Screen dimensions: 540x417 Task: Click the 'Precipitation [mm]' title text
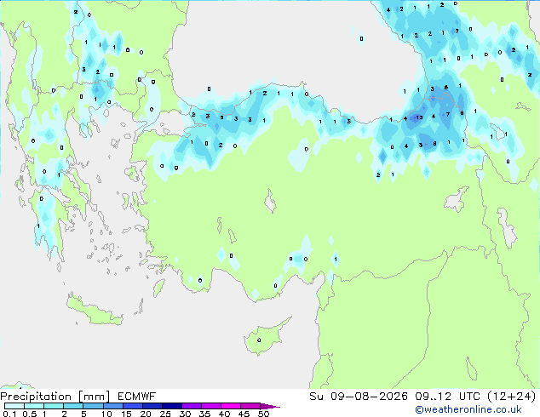55,397
